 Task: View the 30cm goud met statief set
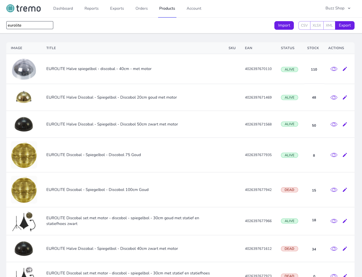tap(334, 221)
